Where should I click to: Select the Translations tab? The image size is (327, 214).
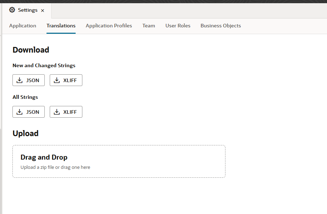(x=61, y=26)
